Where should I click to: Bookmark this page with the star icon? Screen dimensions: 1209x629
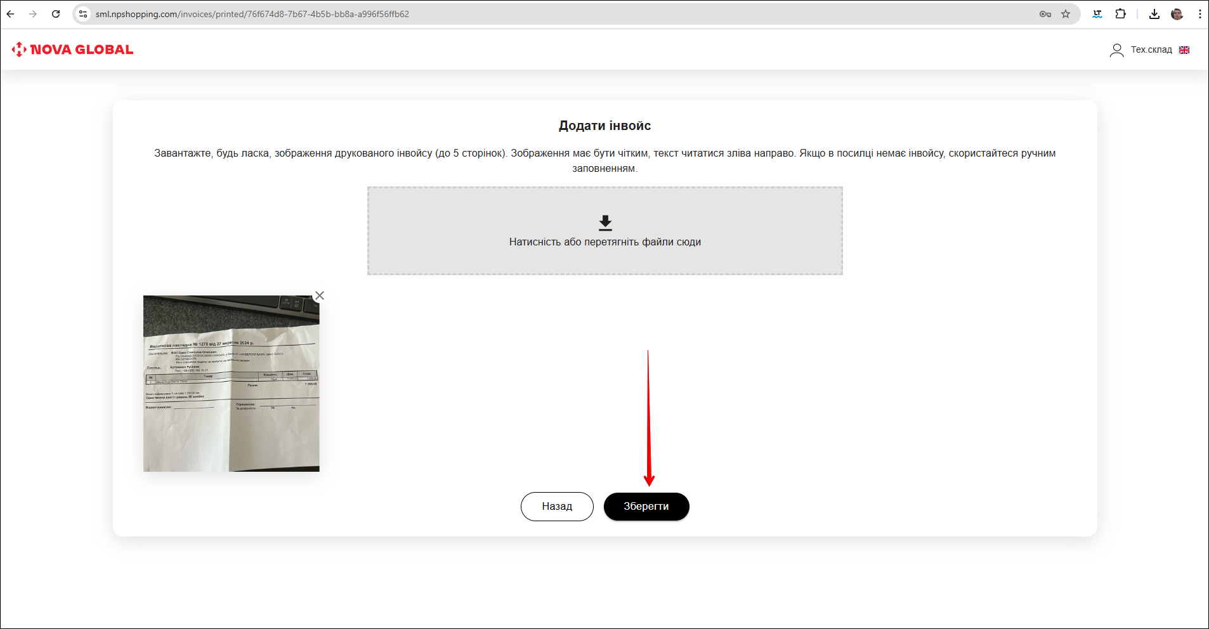(1066, 14)
